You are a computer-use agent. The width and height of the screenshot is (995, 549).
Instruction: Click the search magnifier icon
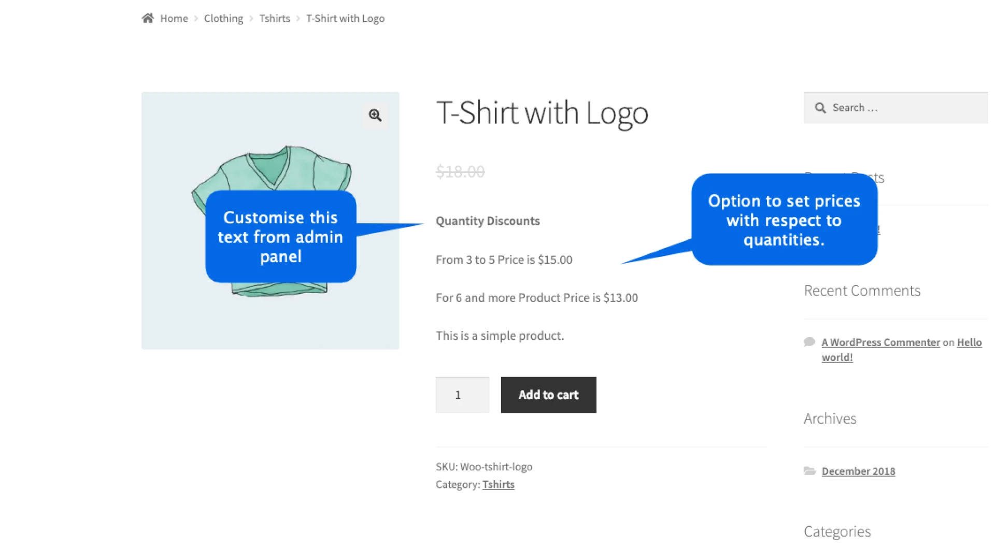click(x=820, y=108)
